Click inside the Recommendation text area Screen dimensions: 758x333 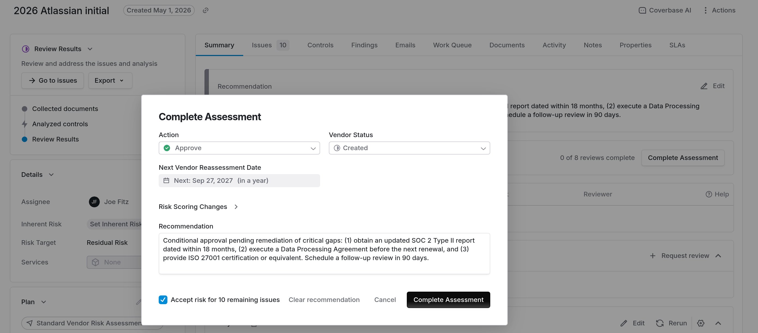click(324, 253)
